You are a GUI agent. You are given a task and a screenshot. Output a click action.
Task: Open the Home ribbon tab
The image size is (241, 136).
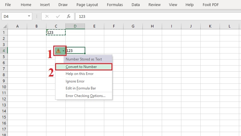coord(26,5)
